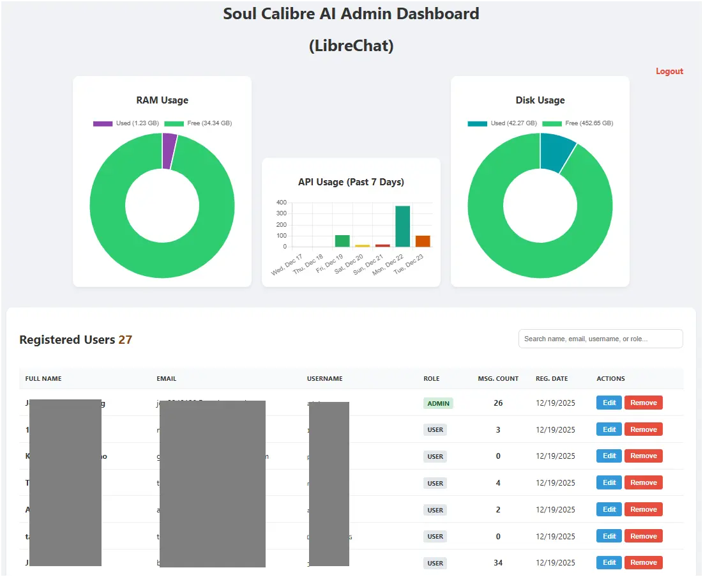Click the API Usage (Past 7 Days) title
The image size is (703, 577).
tap(351, 182)
